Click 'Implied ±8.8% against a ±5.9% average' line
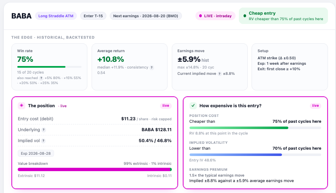This screenshot has width=336, height=193. pyautogui.click(x=241, y=181)
